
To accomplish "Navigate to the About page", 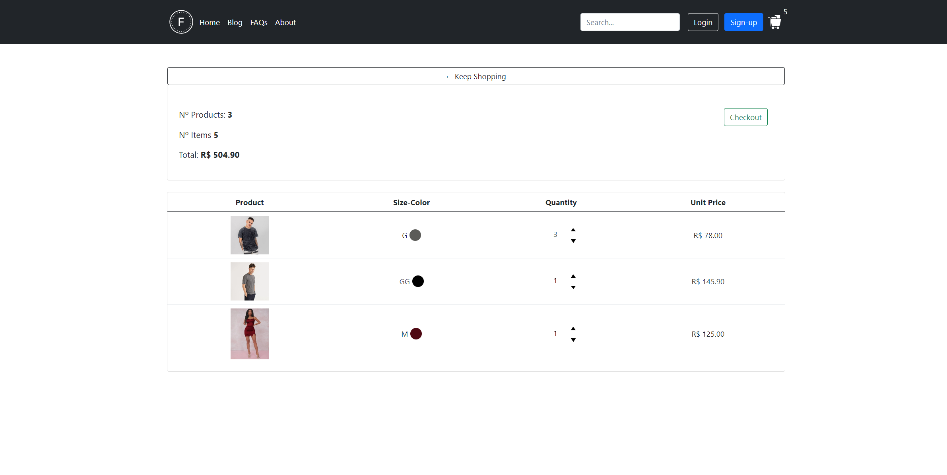I will pyautogui.click(x=285, y=22).
